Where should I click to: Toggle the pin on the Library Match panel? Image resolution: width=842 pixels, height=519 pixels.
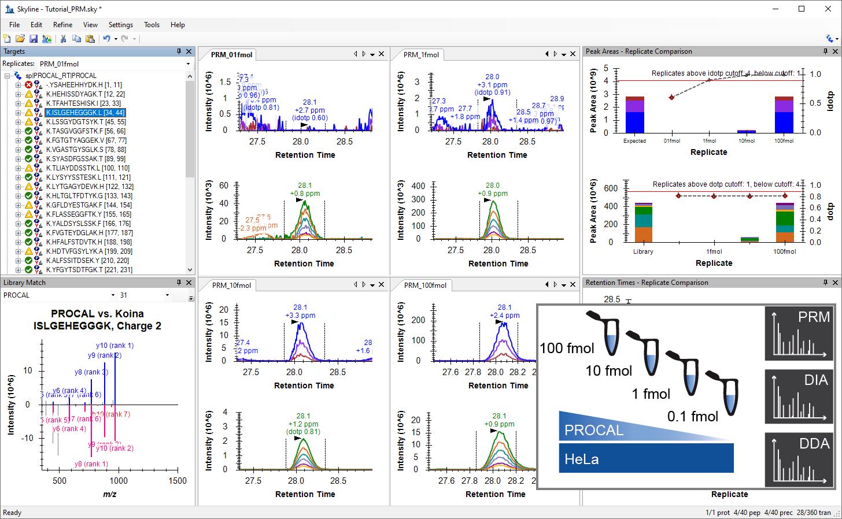coord(179,283)
